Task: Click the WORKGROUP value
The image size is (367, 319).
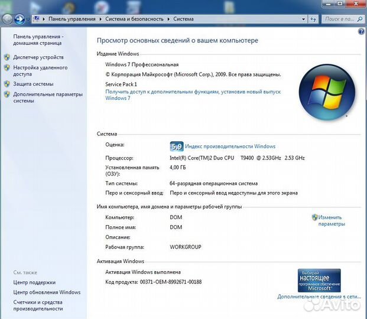Action: (186, 247)
